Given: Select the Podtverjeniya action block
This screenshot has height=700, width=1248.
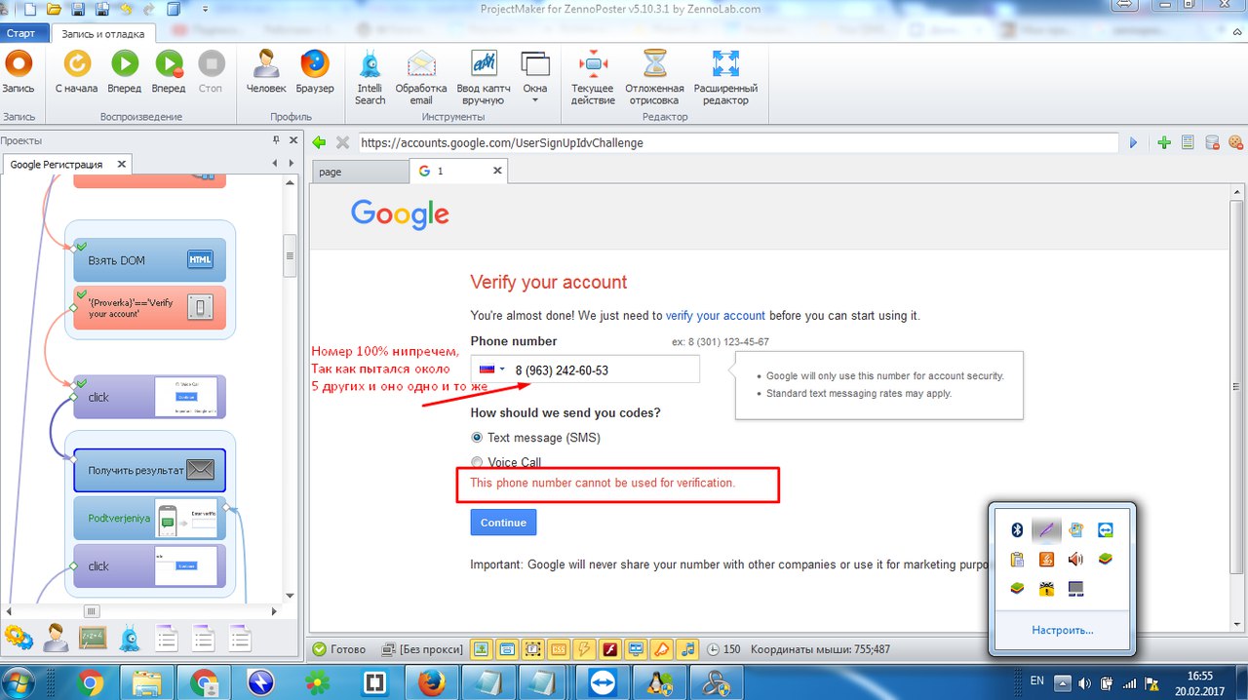Looking at the screenshot, I should (150, 518).
